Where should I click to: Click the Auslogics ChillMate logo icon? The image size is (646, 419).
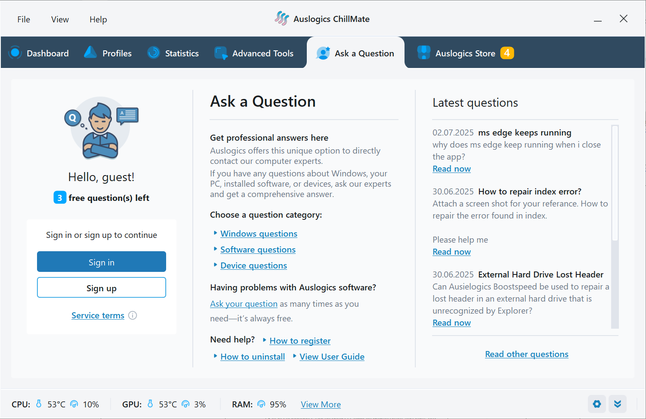[282, 18]
